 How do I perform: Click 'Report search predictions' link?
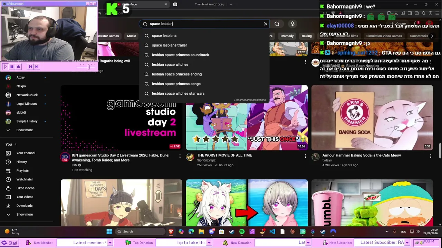click(250, 100)
